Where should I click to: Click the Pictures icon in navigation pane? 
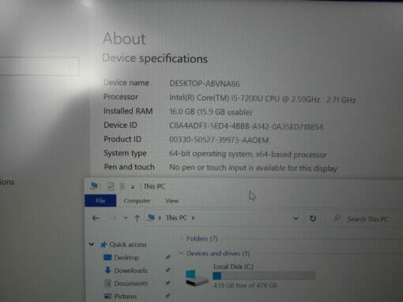pyautogui.click(x=107, y=296)
